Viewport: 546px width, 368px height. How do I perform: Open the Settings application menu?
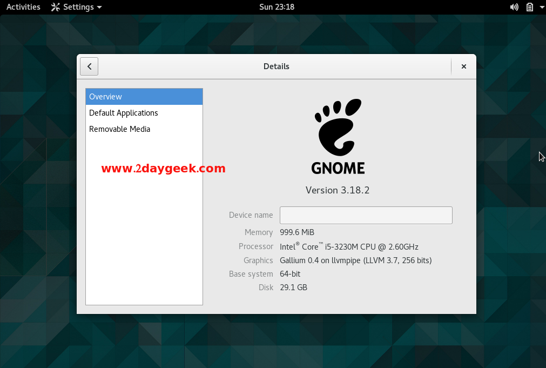point(76,7)
